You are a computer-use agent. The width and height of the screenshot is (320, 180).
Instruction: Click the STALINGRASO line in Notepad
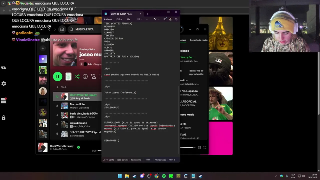(111, 107)
